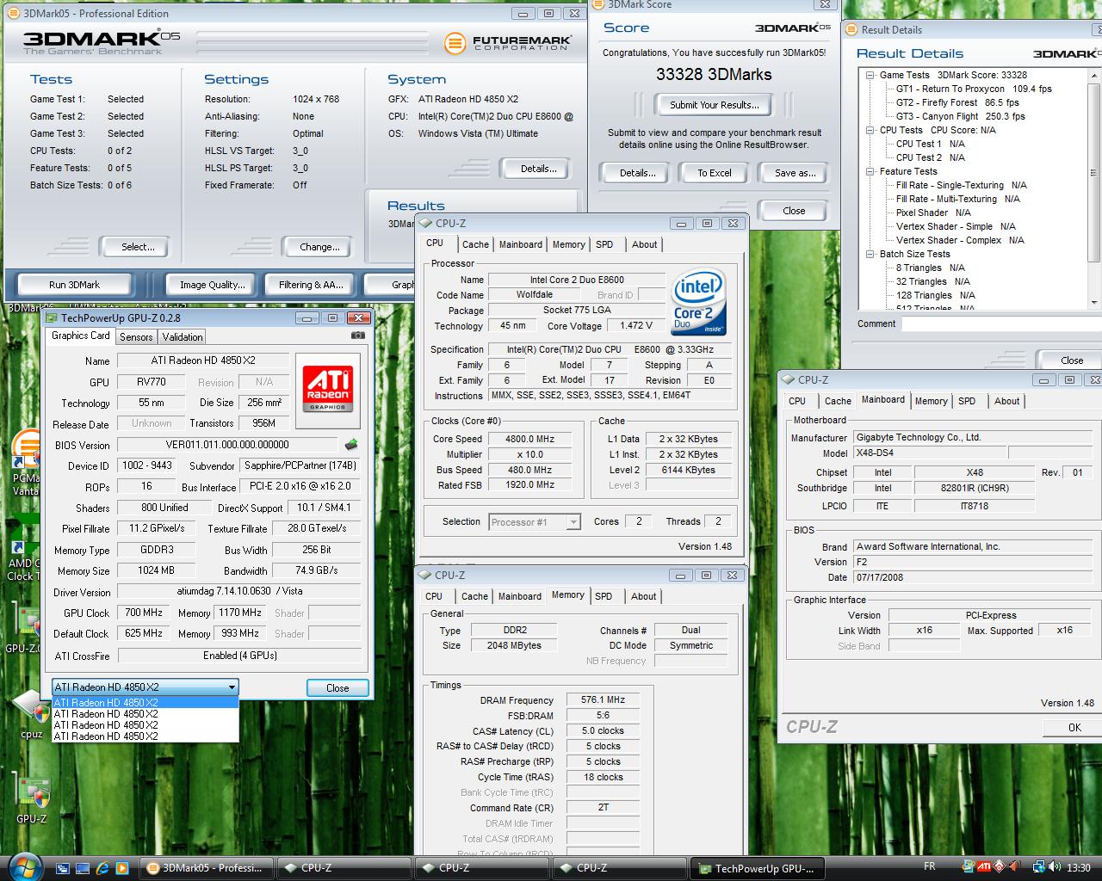Click the Result Details scrollbar up arrow
1102x881 pixels.
tap(1094, 76)
